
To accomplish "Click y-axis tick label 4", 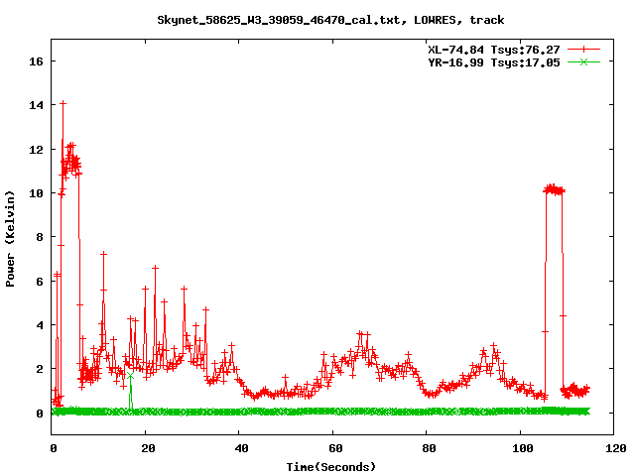I will tap(40, 325).
